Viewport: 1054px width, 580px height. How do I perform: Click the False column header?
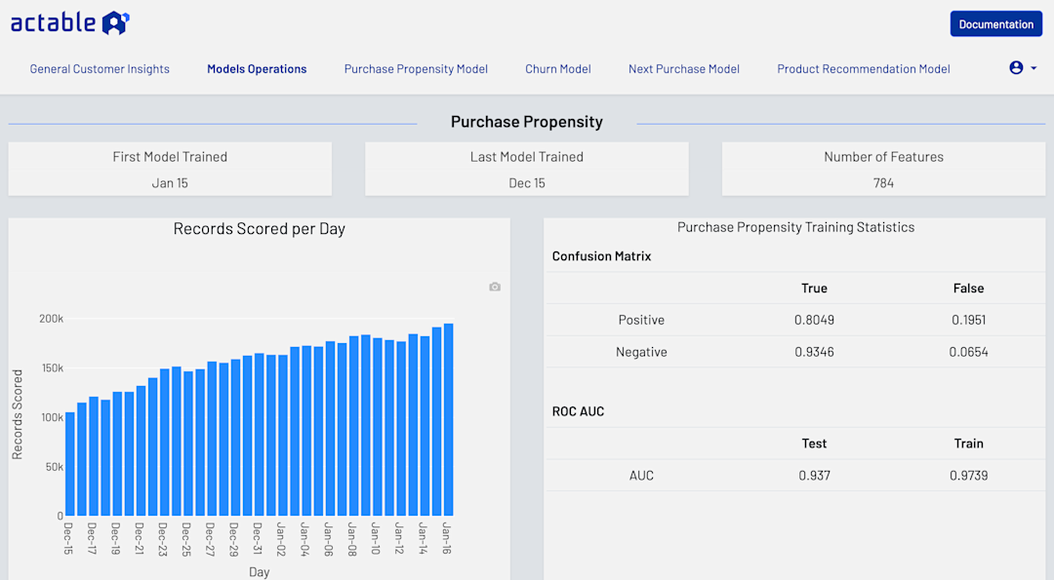coord(968,288)
